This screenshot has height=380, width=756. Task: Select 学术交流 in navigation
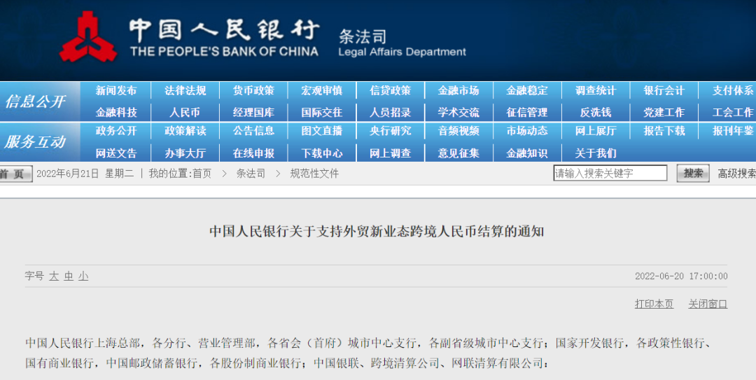458,113
